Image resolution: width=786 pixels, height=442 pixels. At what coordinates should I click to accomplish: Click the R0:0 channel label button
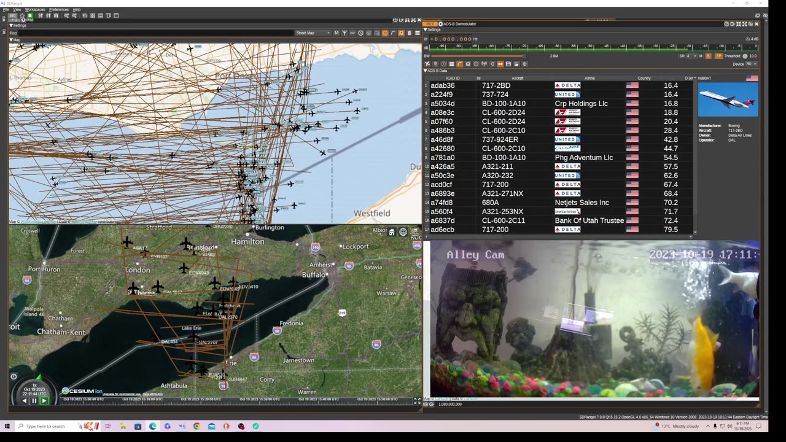tap(430, 24)
